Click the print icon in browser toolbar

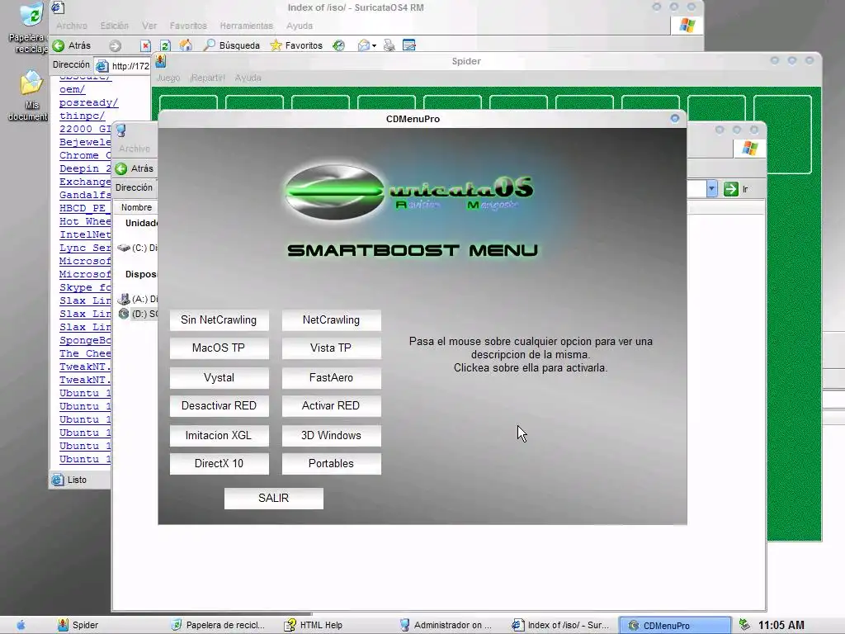[389, 45]
